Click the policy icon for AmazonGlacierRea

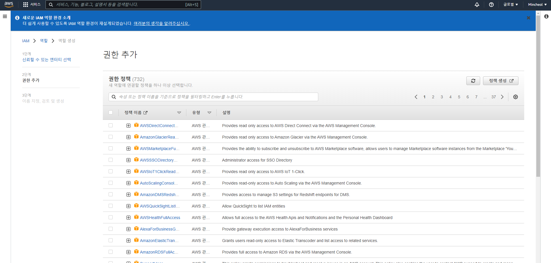[137, 137]
